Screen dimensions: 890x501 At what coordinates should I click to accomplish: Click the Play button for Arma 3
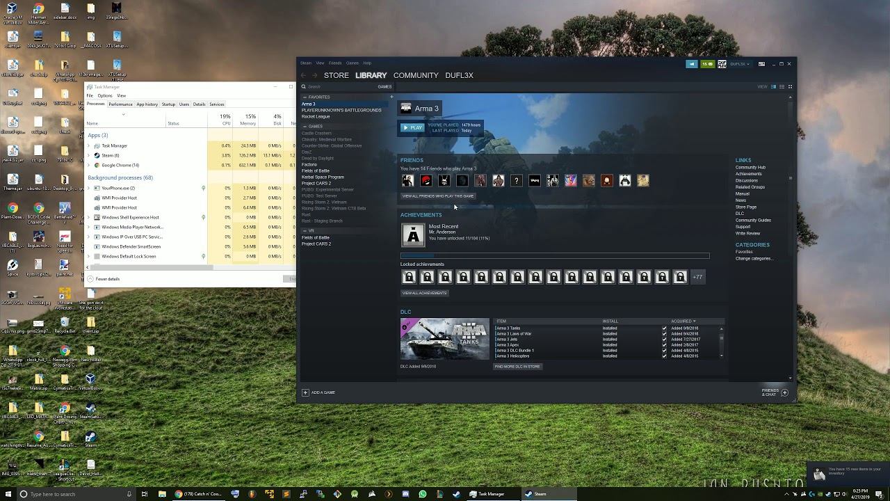pyautogui.click(x=412, y=128)
